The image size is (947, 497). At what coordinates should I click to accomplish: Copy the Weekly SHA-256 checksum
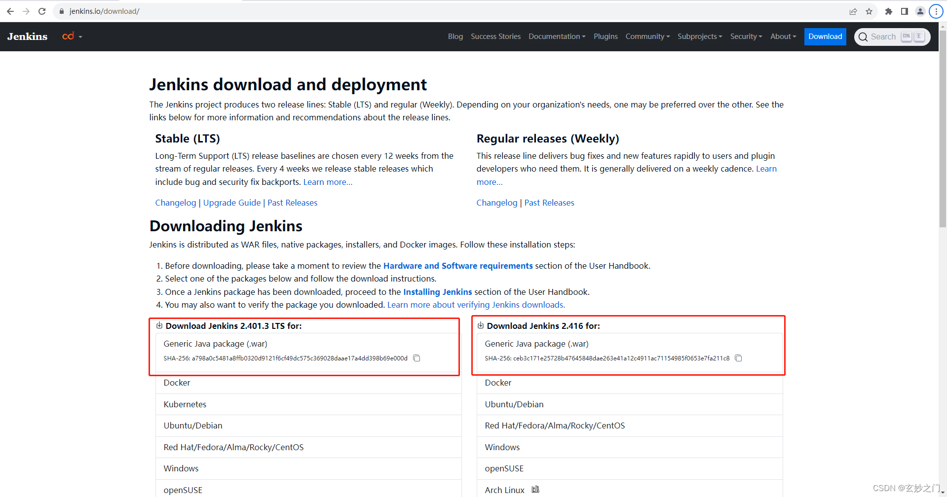click(738, 358)
